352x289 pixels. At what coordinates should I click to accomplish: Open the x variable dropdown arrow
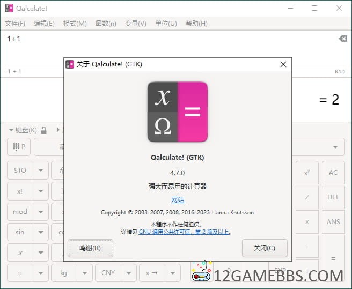tap(41, 253)
